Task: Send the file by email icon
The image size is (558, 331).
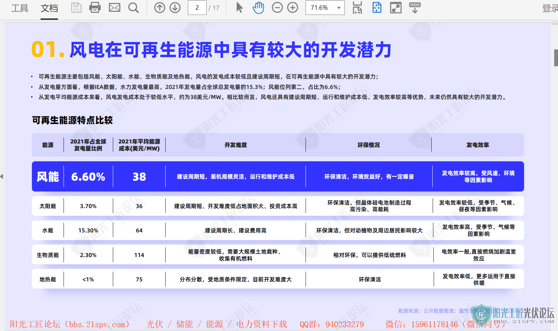Action: tap(114, 8)
